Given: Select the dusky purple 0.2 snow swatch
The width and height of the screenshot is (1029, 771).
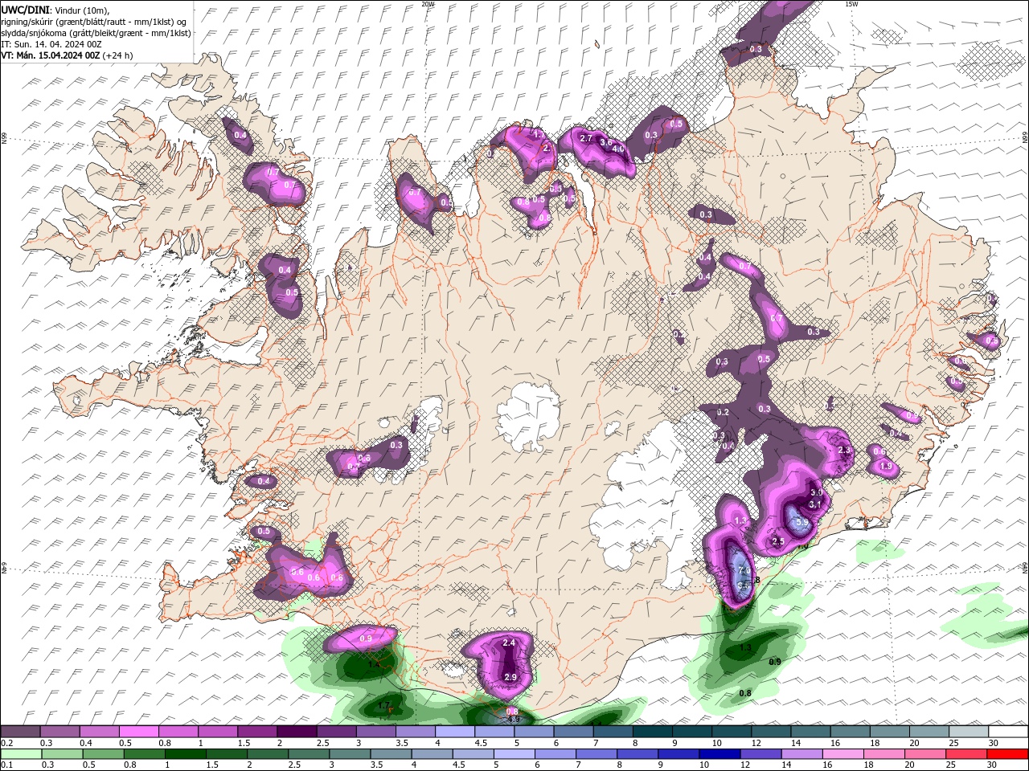Looking at the screenshot, I should (20, 732).
